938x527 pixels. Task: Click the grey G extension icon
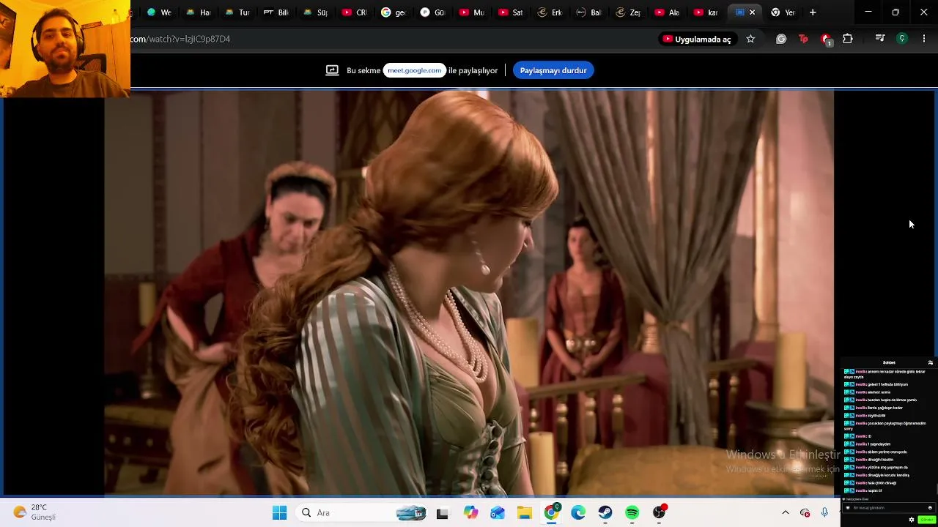(x=781, y=39)
